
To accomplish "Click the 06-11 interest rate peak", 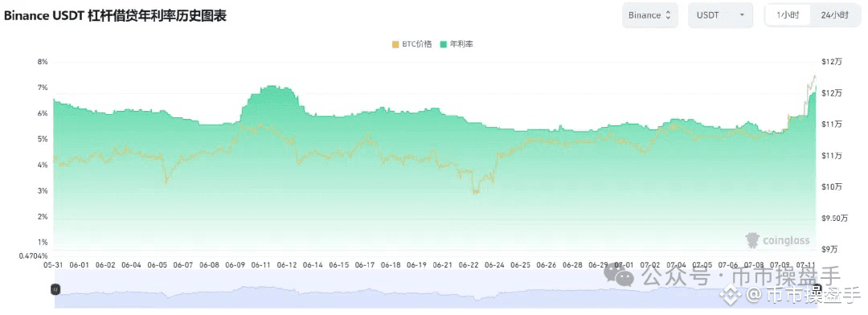I will pos(270,87).
